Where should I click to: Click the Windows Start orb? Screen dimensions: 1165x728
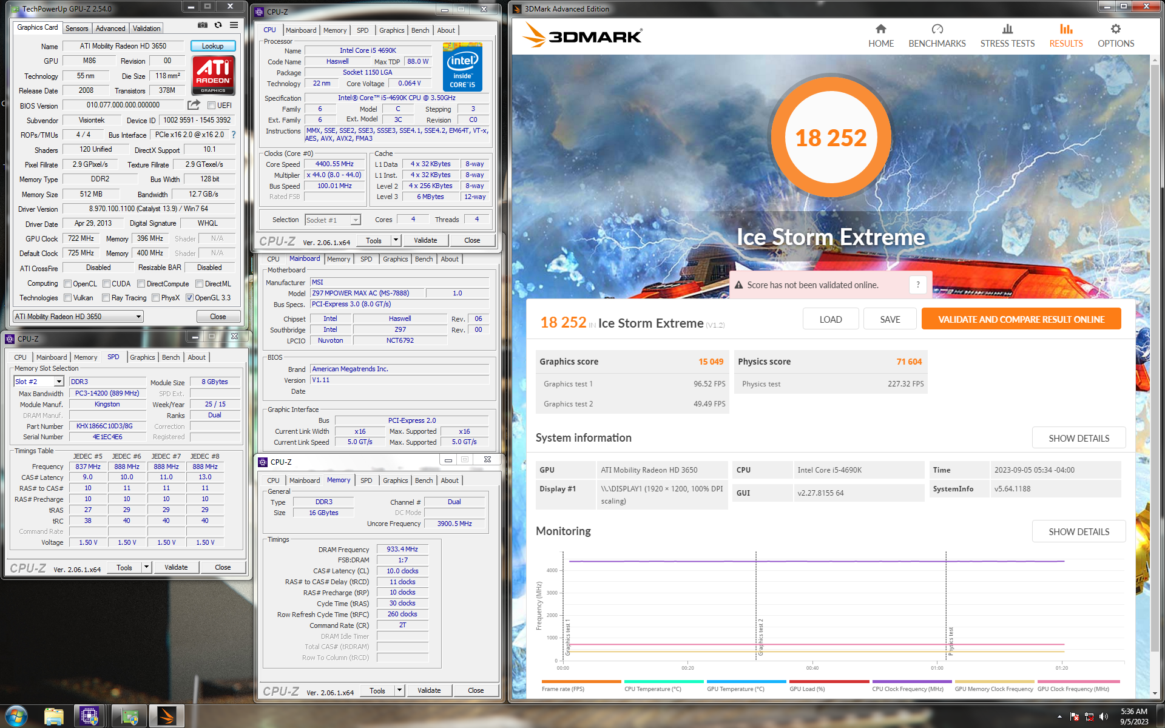[x=16, y=716]
